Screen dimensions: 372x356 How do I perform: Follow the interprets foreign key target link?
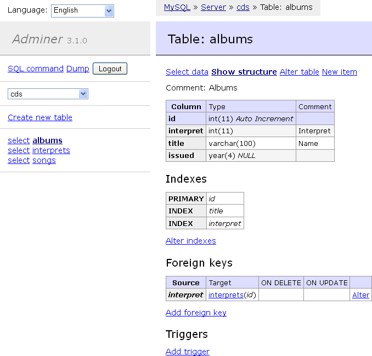[x=226, y=295]
